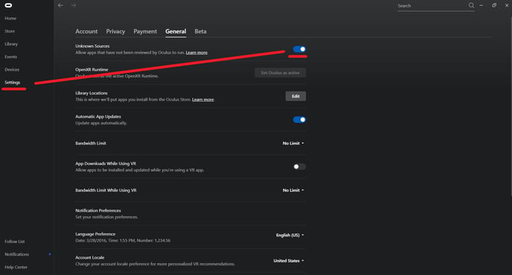The width and height of the screenshot is (512, 275).
Task: Open the Language Preference dropdown
Action: pyautogui.click(x=289, y=235)
